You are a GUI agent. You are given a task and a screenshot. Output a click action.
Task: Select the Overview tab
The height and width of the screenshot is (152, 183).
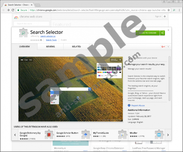24,47
